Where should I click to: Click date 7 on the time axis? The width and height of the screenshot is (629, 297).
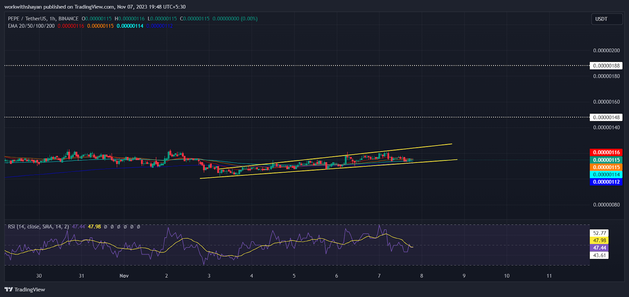(x=379, y=276)
